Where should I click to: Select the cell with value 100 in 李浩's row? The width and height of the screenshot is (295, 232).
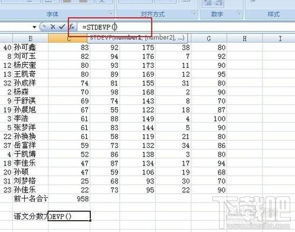[x=209, y=118]
